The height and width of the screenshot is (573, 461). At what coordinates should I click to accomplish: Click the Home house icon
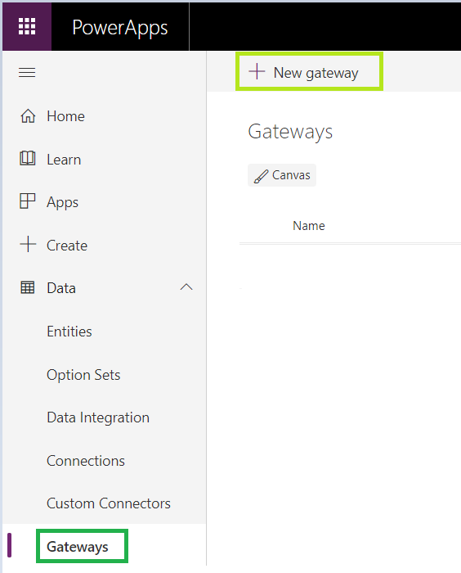pos(28,116)
